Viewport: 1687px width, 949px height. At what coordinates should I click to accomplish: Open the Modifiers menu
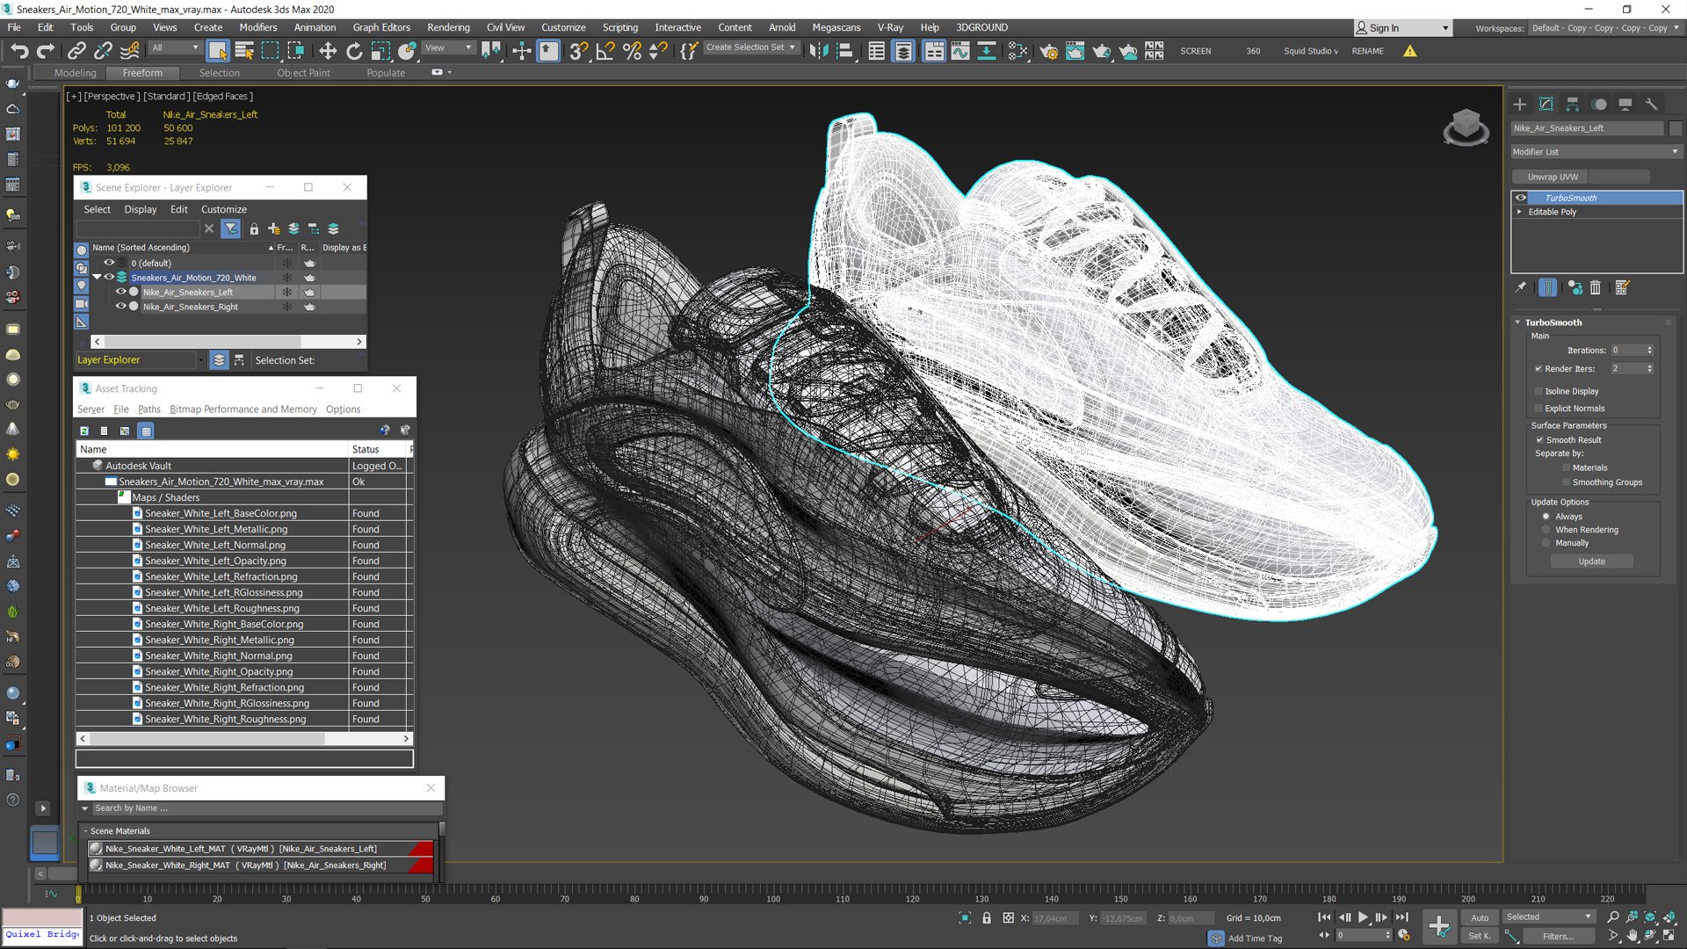[258, 27]
